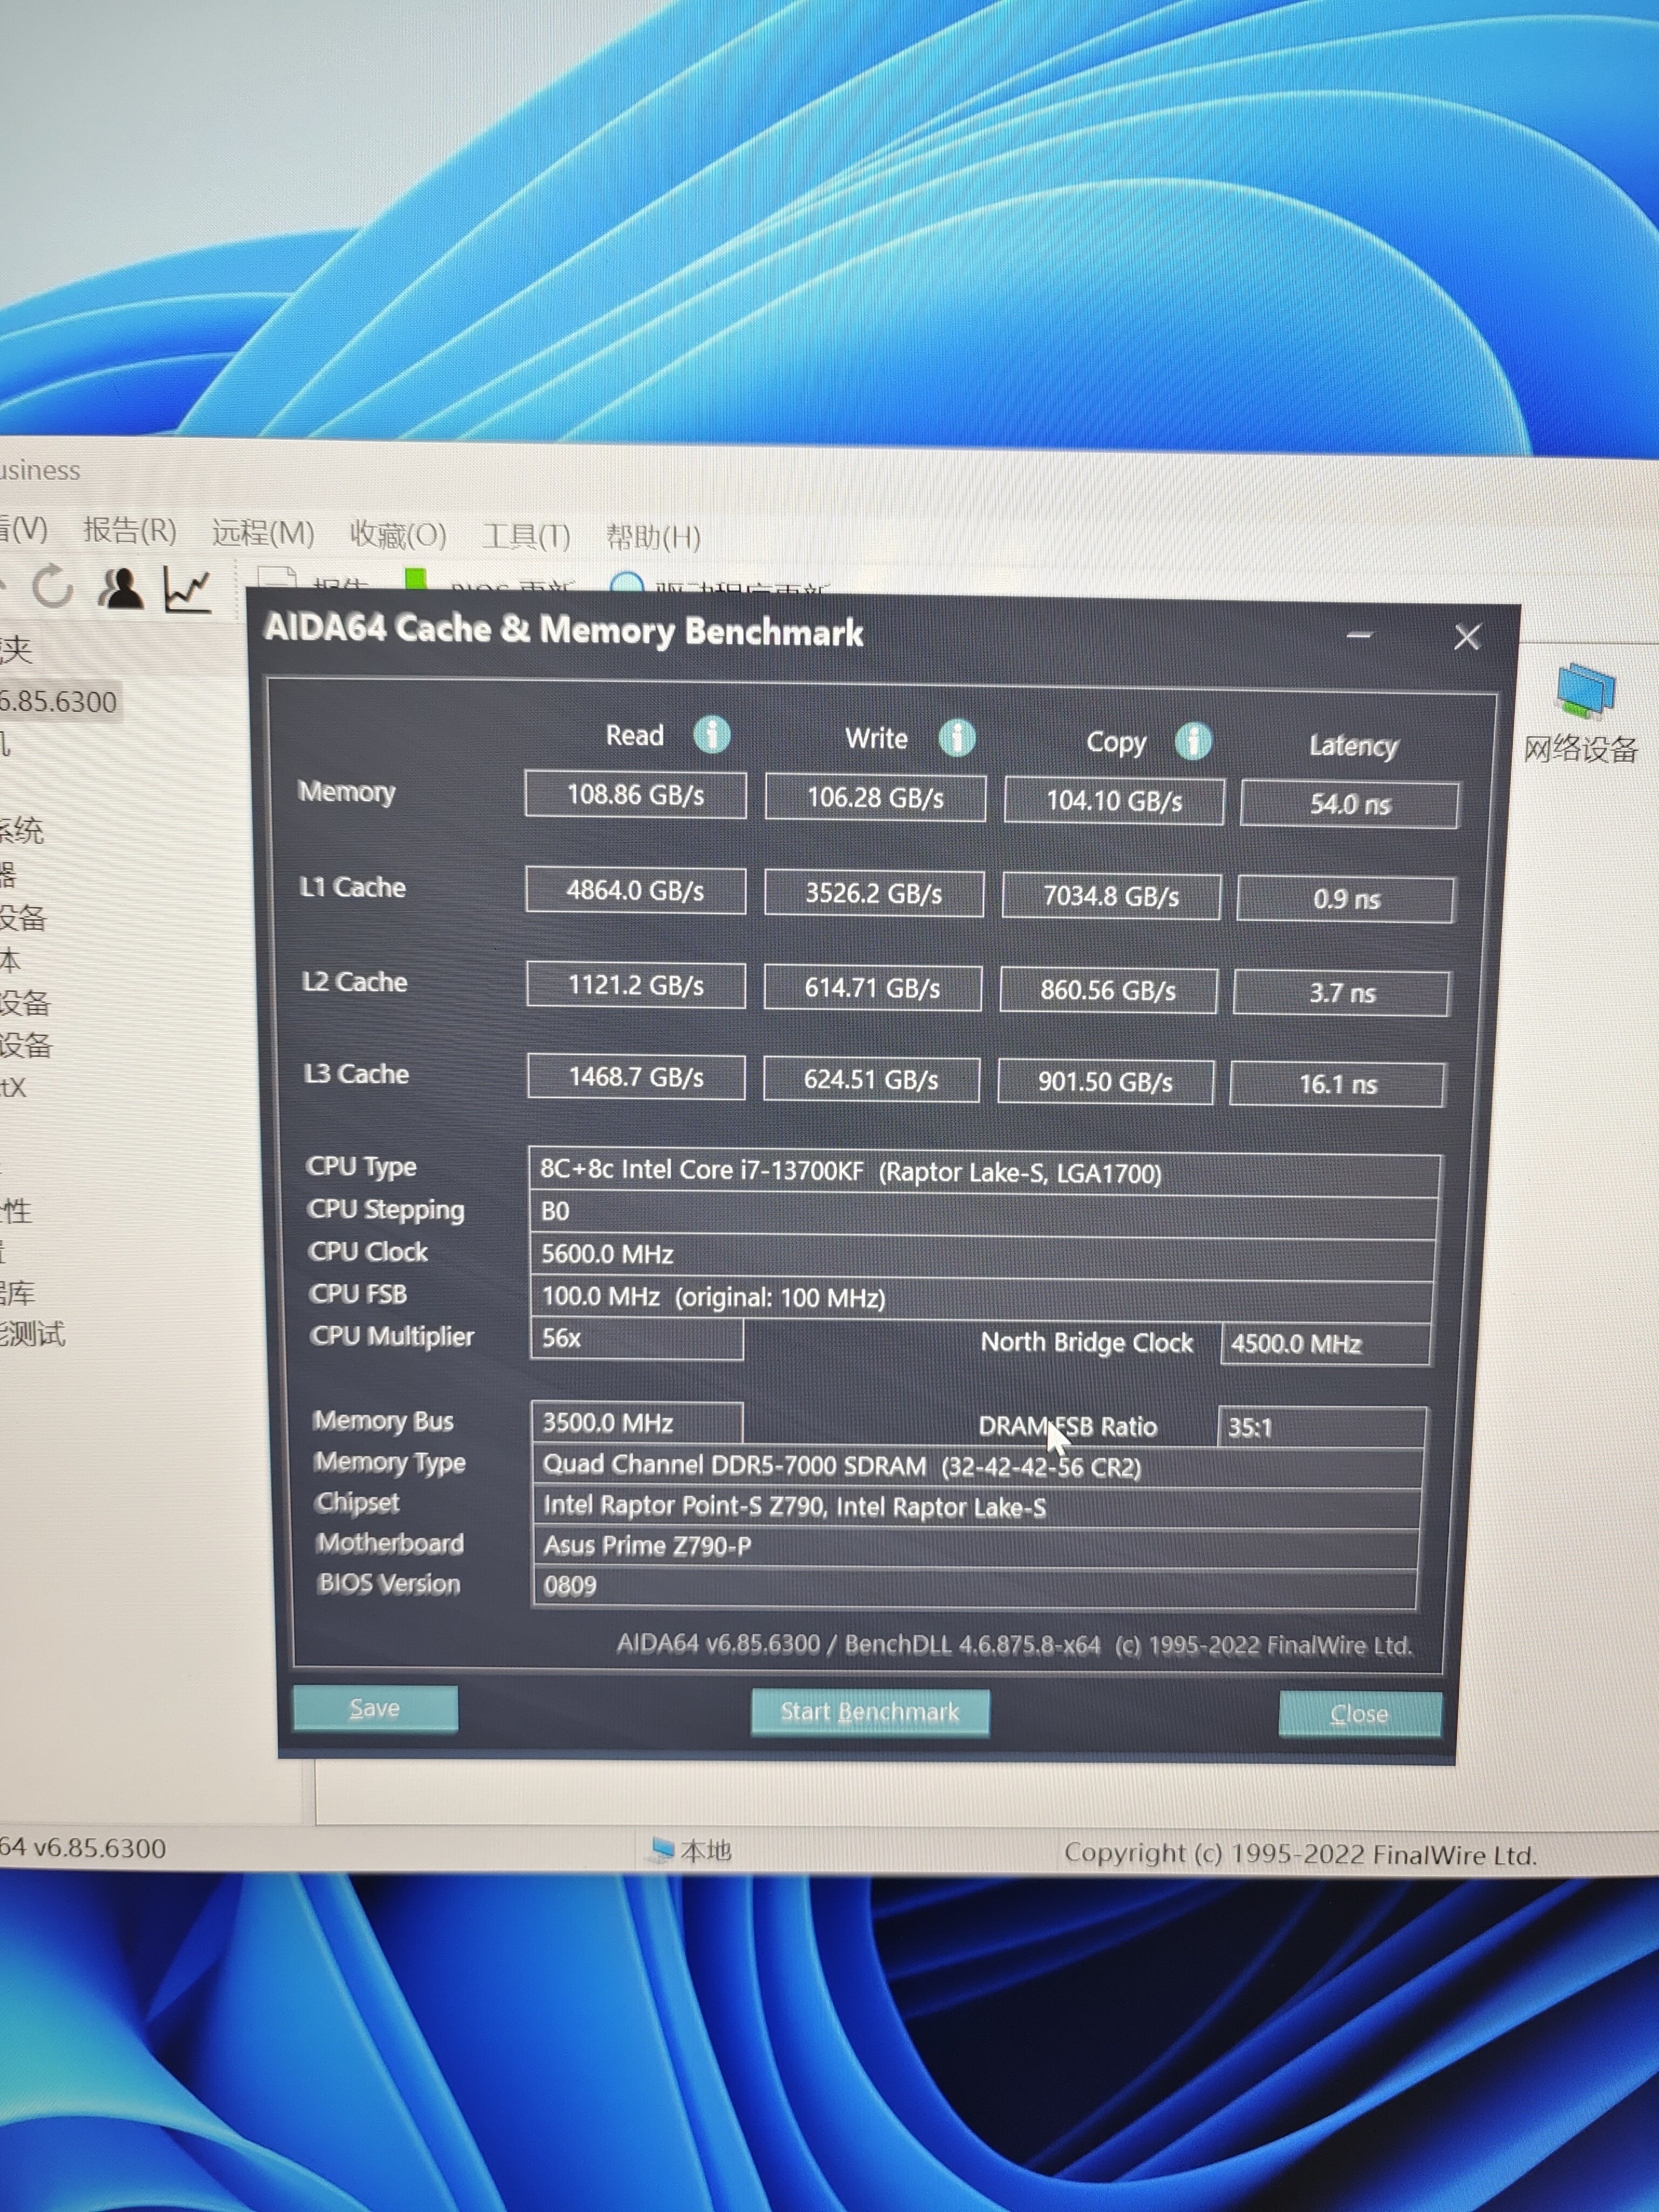Select the Memory read value 108.86 GB/s

(x=636, y=795)
